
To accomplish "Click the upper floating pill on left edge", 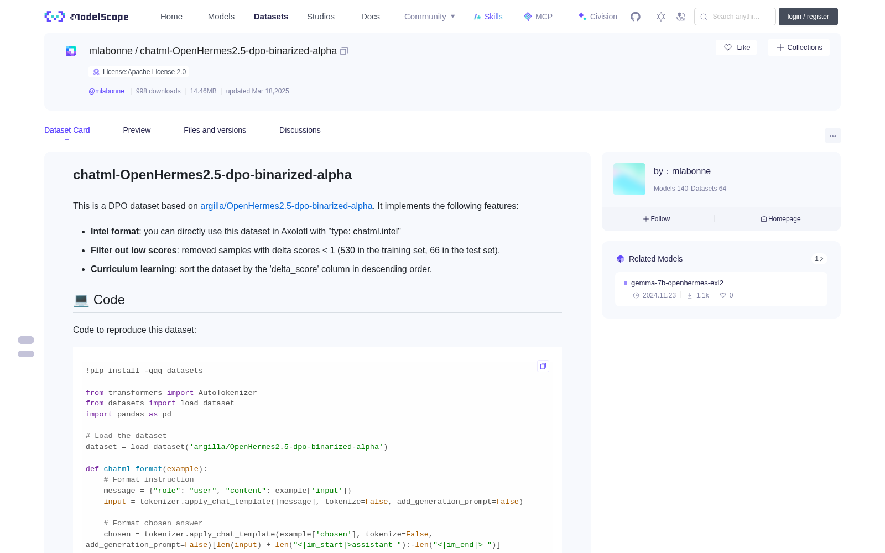I will point(26,340).
